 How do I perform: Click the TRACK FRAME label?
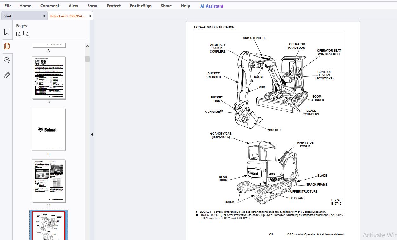point(317,185)
